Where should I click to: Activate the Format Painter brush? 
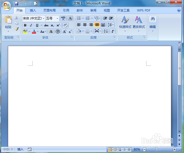17,29
